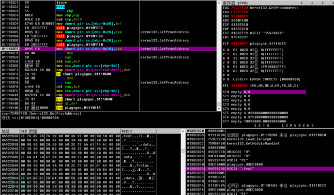Click the eax=759D5F20 info pane line
Image resolution: width=334 pixels, height=195 pixels.
pos(42,114)
